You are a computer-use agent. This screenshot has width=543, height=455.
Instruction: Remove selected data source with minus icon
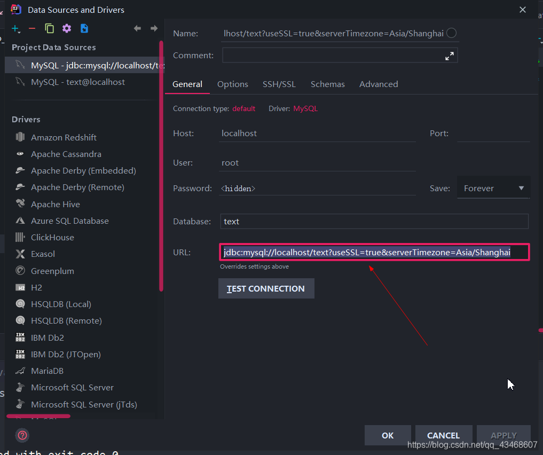(x=32, y=28)
